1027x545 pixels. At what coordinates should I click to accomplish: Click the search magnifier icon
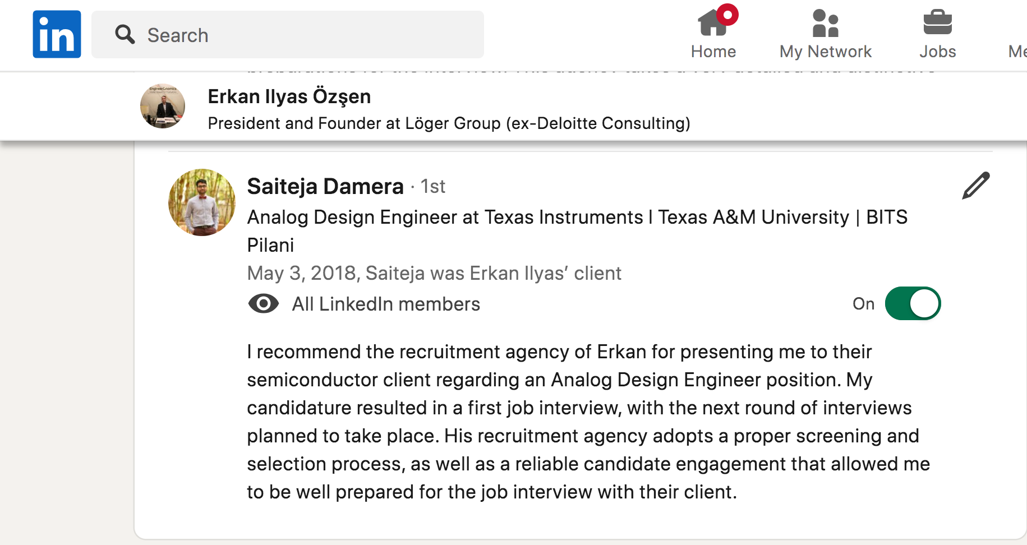pyautogui.click(x=125, y=35)
